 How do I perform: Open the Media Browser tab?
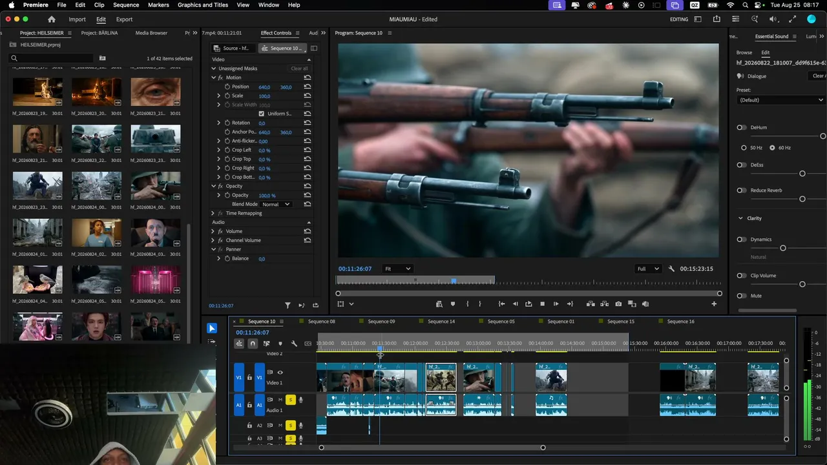point(151,33)
